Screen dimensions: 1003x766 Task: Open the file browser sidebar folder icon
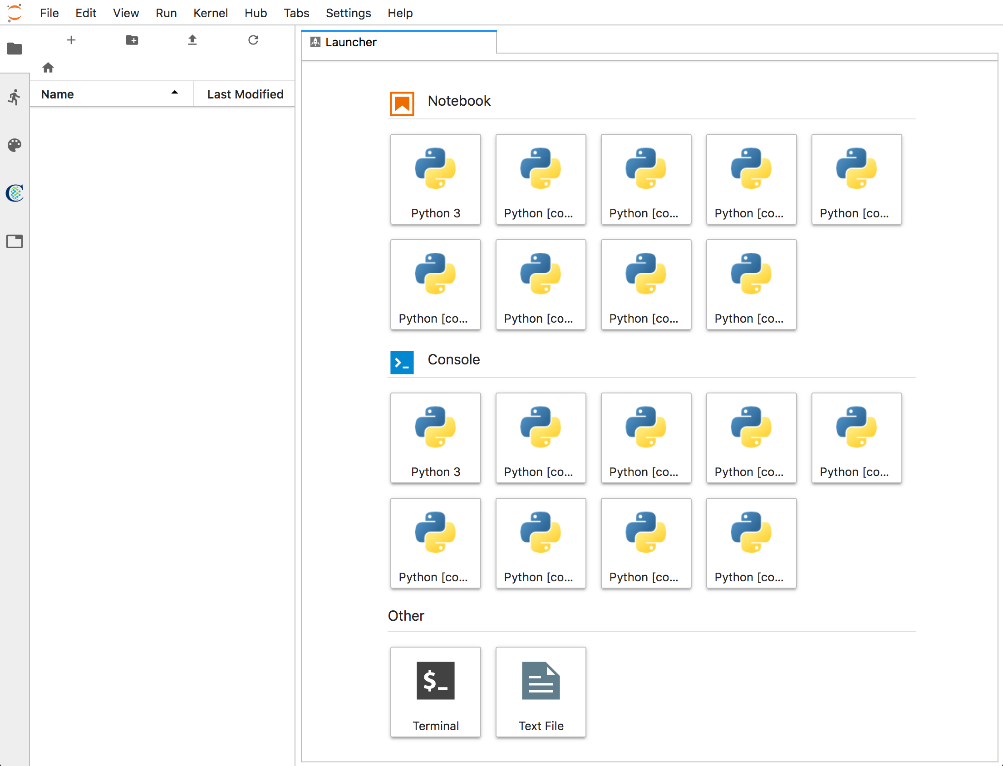pyautogui.click(x=15, y=49)
